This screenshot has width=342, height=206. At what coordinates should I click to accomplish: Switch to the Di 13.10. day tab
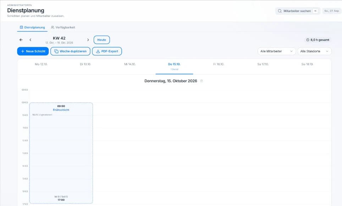pos(85,64)
